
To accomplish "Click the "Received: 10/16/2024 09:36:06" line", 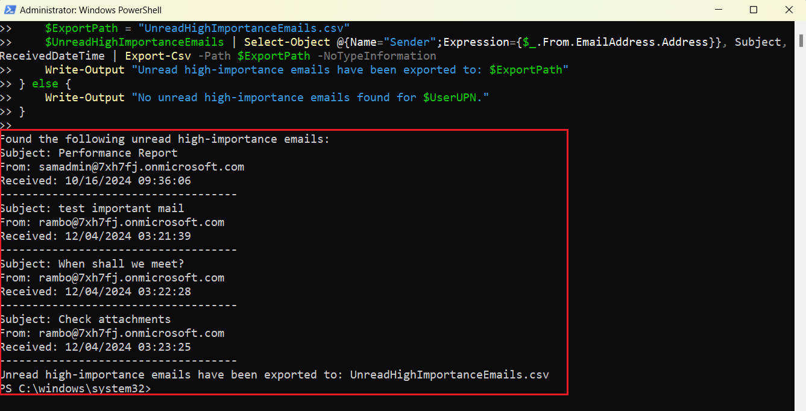I will (95, 181).
